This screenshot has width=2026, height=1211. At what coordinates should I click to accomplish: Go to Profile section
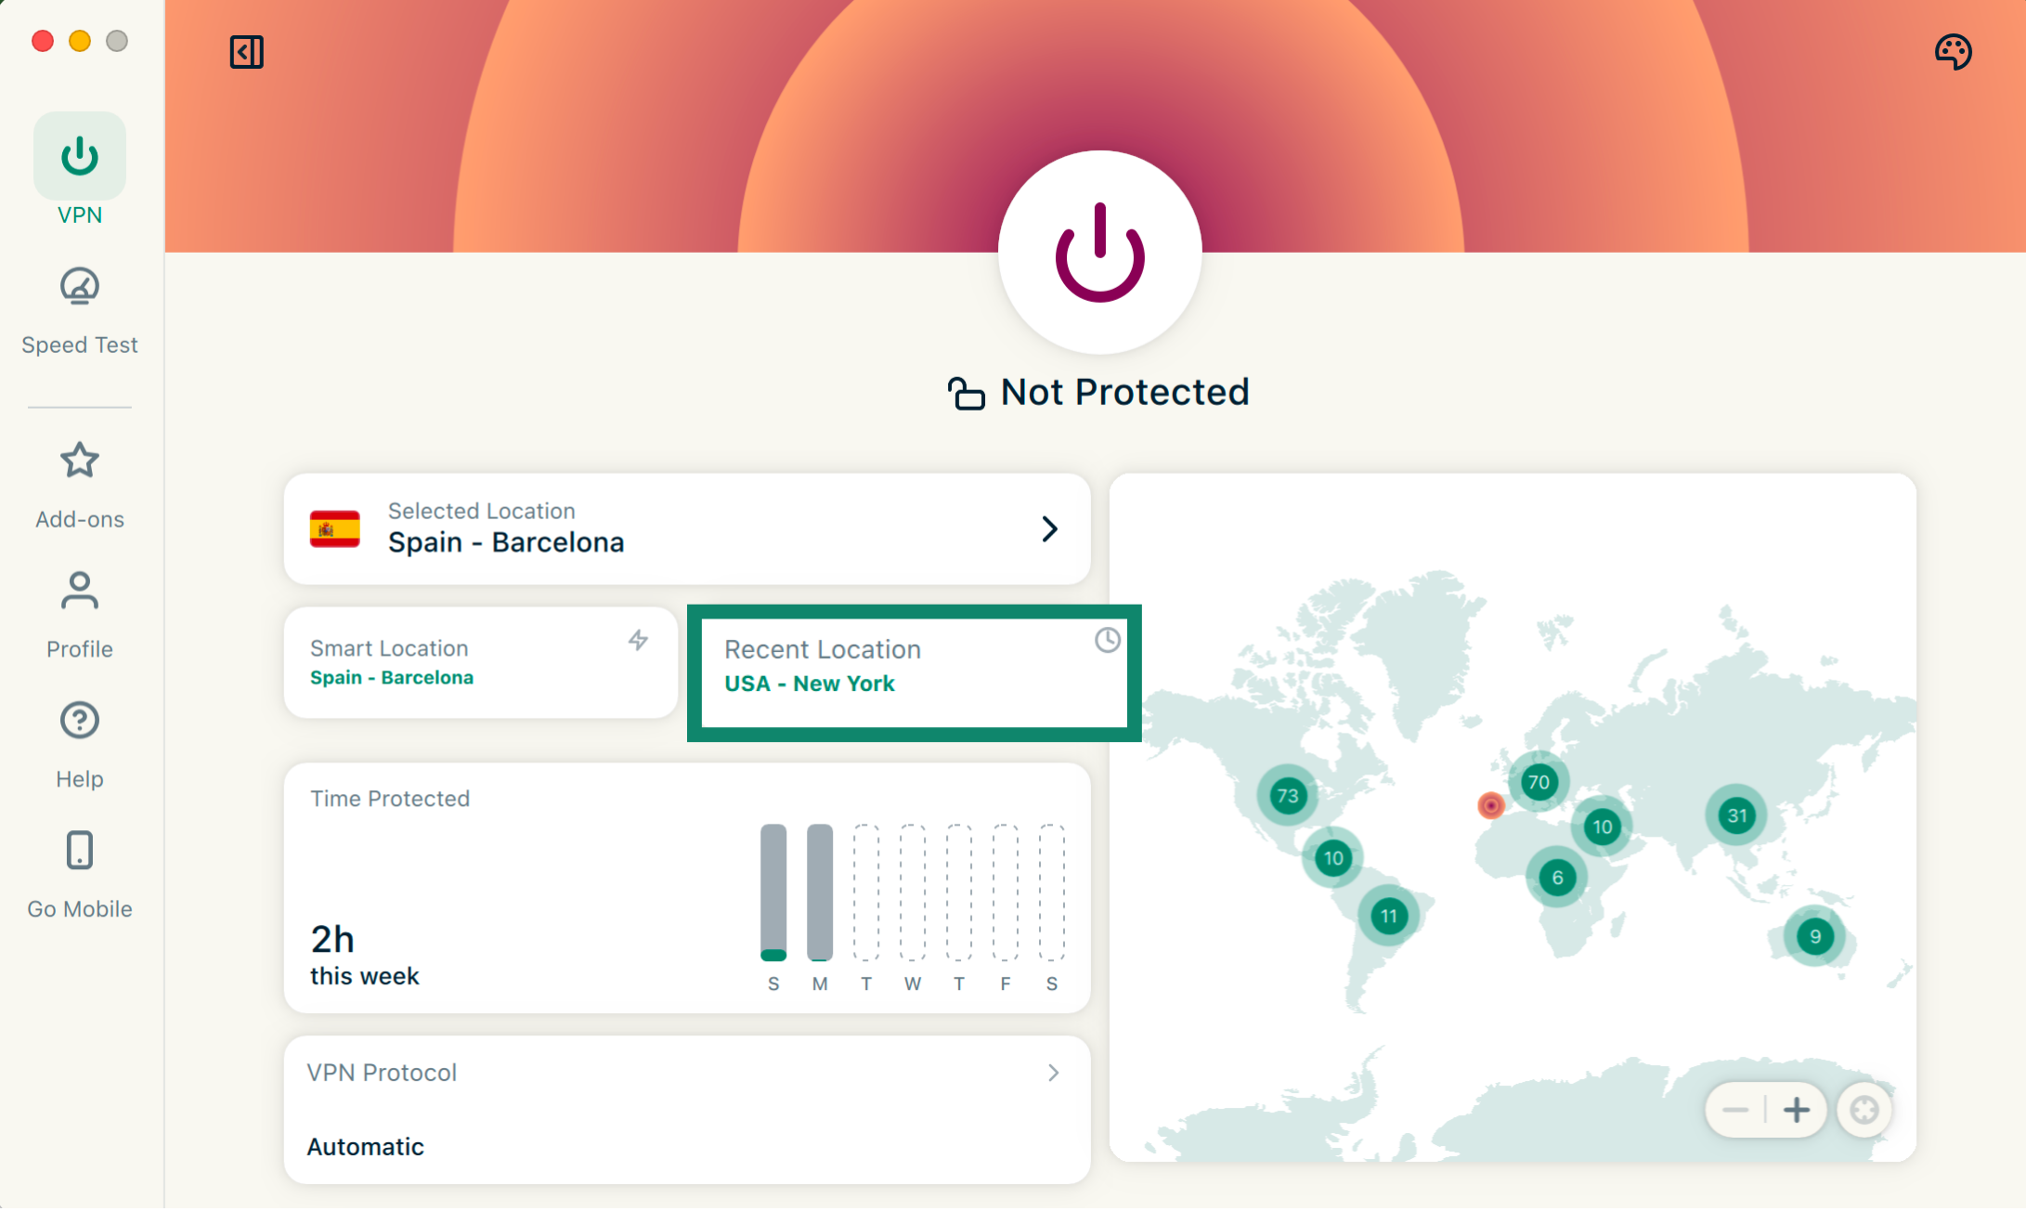80,591
